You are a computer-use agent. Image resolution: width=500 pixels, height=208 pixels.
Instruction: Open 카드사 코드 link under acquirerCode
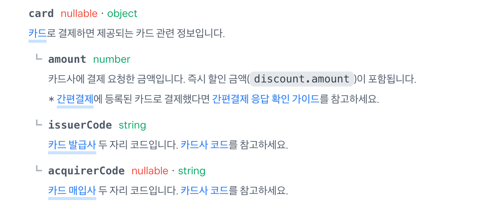tap(205, 191)
